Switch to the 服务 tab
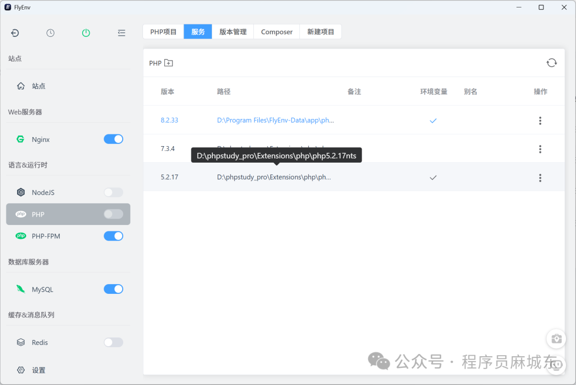 (x=198, y=31)
